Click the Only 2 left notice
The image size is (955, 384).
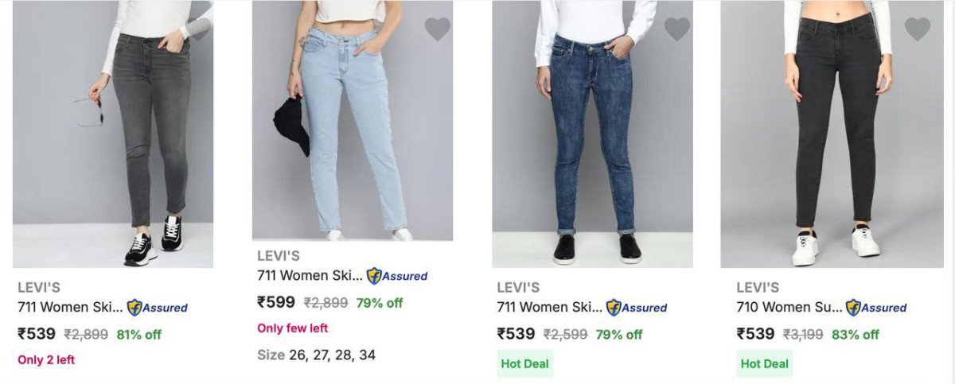[x=46, y=359]
